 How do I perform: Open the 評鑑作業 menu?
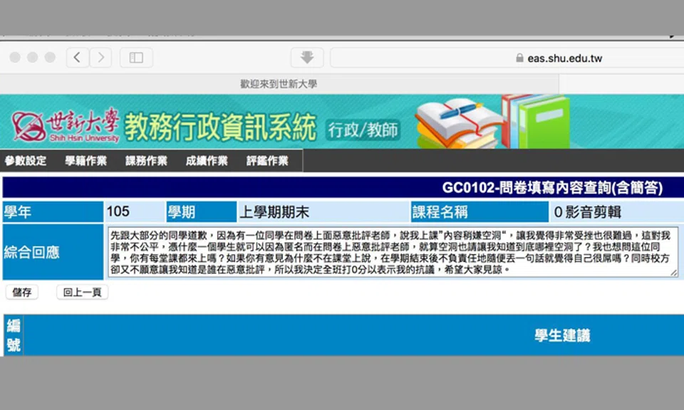(x=267, y=161)
